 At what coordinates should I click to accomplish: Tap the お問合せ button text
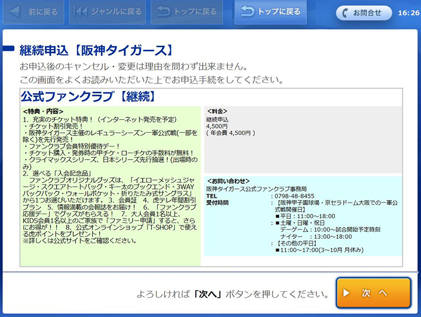(x=367, y=13)
